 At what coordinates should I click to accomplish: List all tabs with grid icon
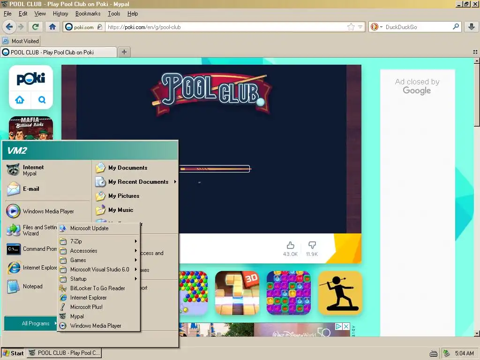coord(475,52)
